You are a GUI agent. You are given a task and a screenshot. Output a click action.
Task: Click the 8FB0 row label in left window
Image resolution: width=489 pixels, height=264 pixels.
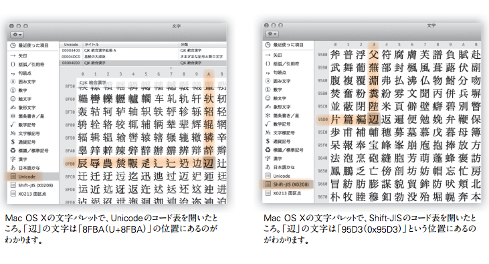tap(70, 164)
